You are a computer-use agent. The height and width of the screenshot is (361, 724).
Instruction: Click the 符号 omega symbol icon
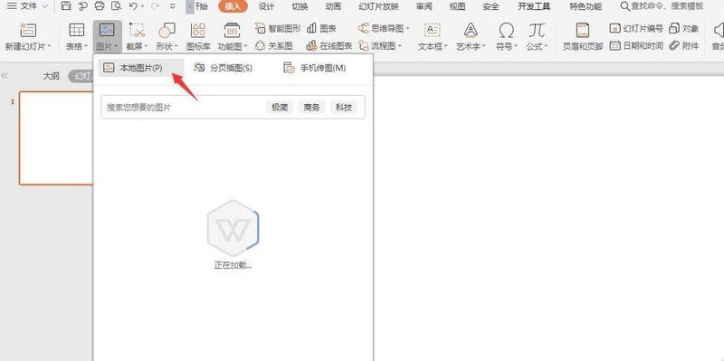(507, 31)
